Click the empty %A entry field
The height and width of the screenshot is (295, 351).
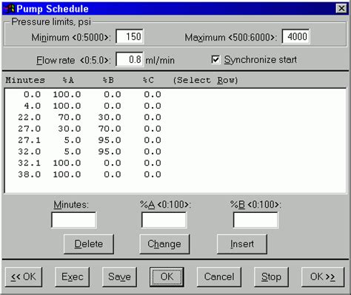[164, 220]
